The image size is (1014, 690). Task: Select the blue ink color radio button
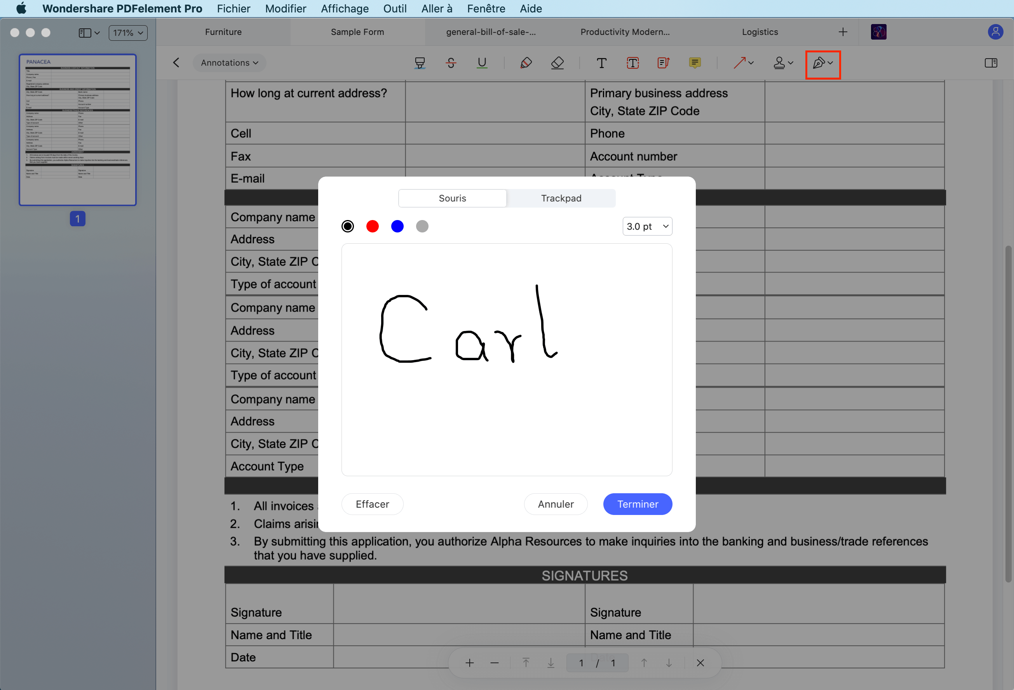coord(397,225)
